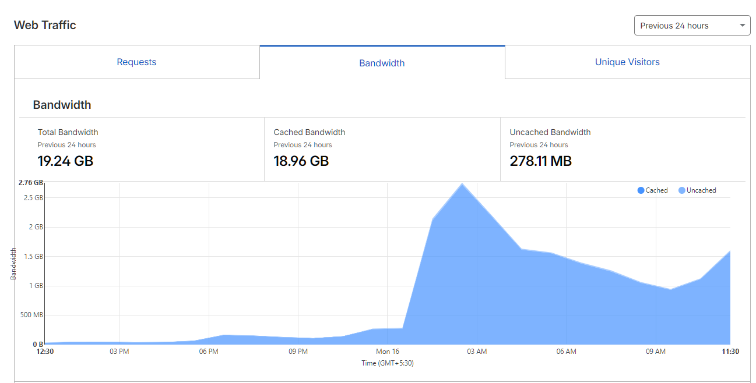Open the Unique Visitors tab
Viewport: 756px width, 383px height.
[627, 62]
